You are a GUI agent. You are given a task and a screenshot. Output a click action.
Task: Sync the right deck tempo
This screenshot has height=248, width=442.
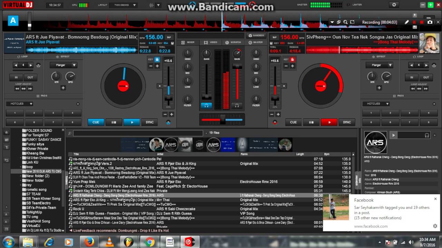tap(347, 122)
